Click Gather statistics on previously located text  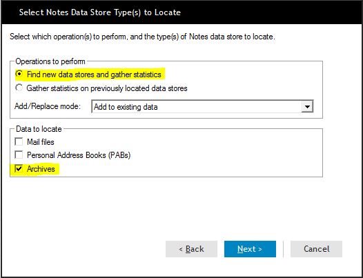pos(107,88)
